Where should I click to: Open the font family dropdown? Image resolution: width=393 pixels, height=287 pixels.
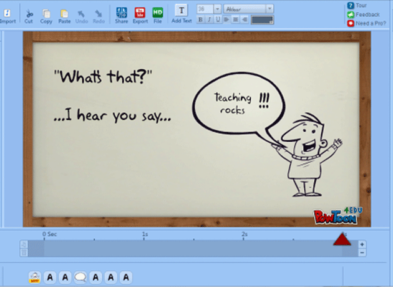click(269, 9)
